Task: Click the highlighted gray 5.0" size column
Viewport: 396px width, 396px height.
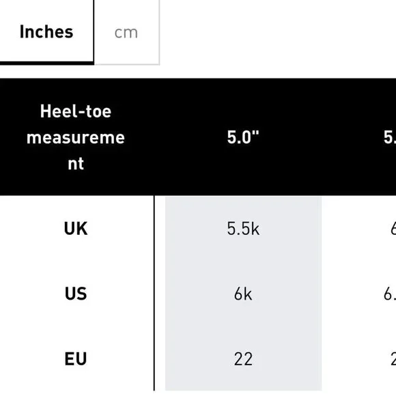Action: point(243,294)
